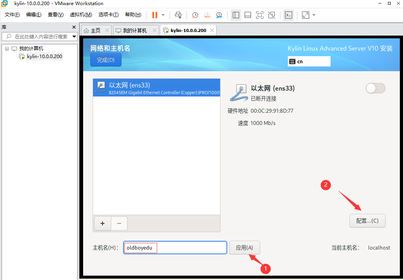Click current hostname value localhost
403x280 pixels.
click(x=379, y=248)
